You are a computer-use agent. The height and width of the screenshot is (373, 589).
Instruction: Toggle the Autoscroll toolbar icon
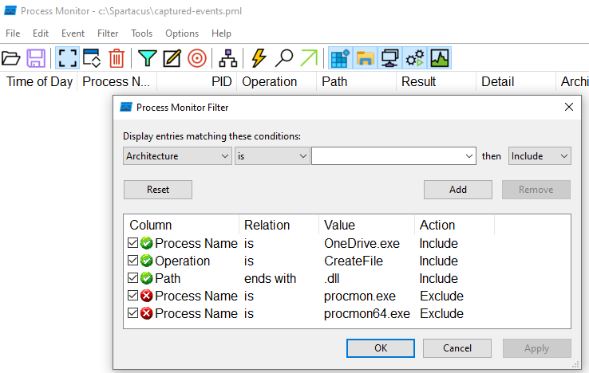click(x=92, y=58)
